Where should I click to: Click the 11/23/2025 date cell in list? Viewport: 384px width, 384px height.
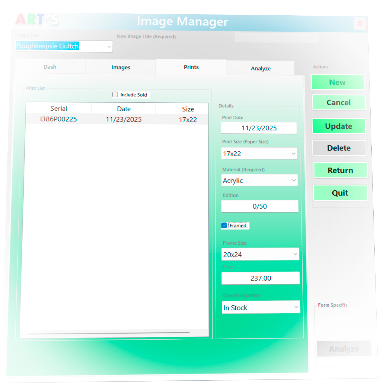pyautogui.click(x=124, y=119)
